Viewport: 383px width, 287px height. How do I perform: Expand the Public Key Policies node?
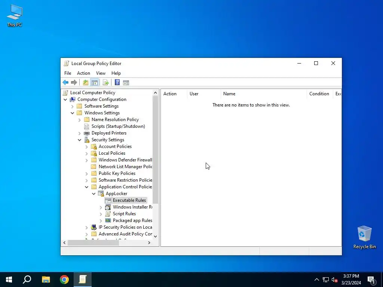click(x=86, y=173)
